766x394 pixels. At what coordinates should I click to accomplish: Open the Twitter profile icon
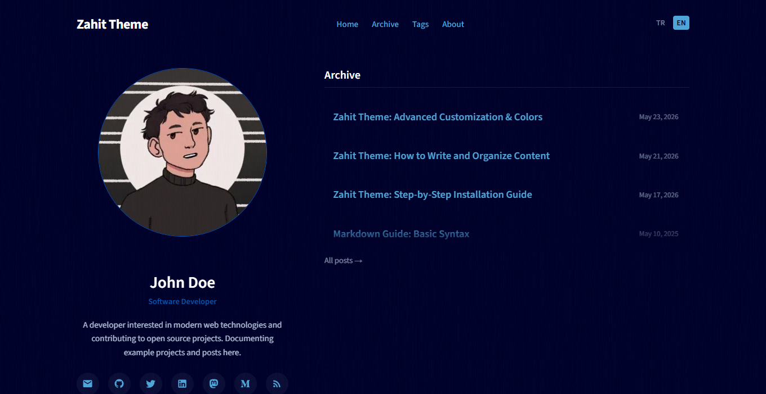pyautogui.click(x=151, y=384)
